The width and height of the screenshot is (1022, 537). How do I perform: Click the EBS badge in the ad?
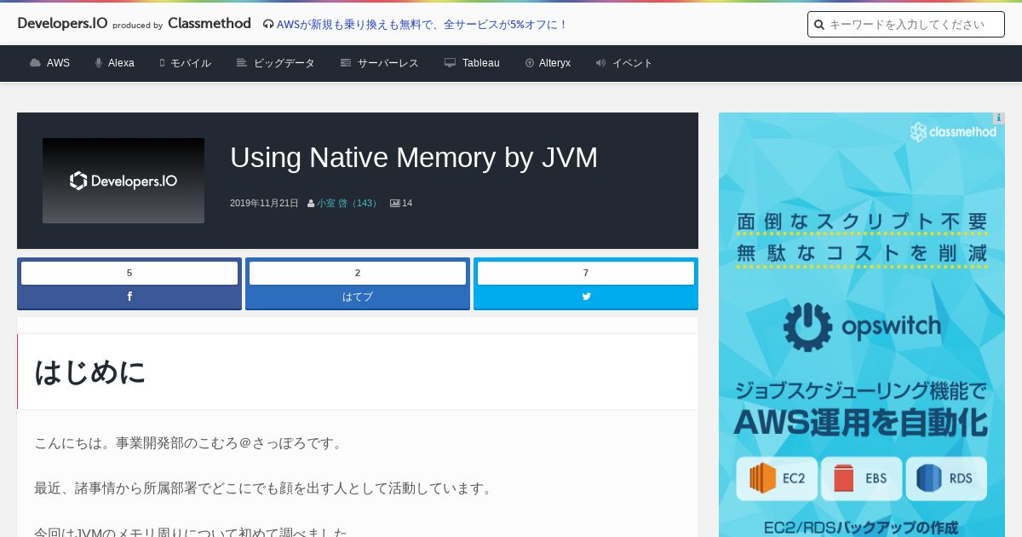[x=861, y=478]
